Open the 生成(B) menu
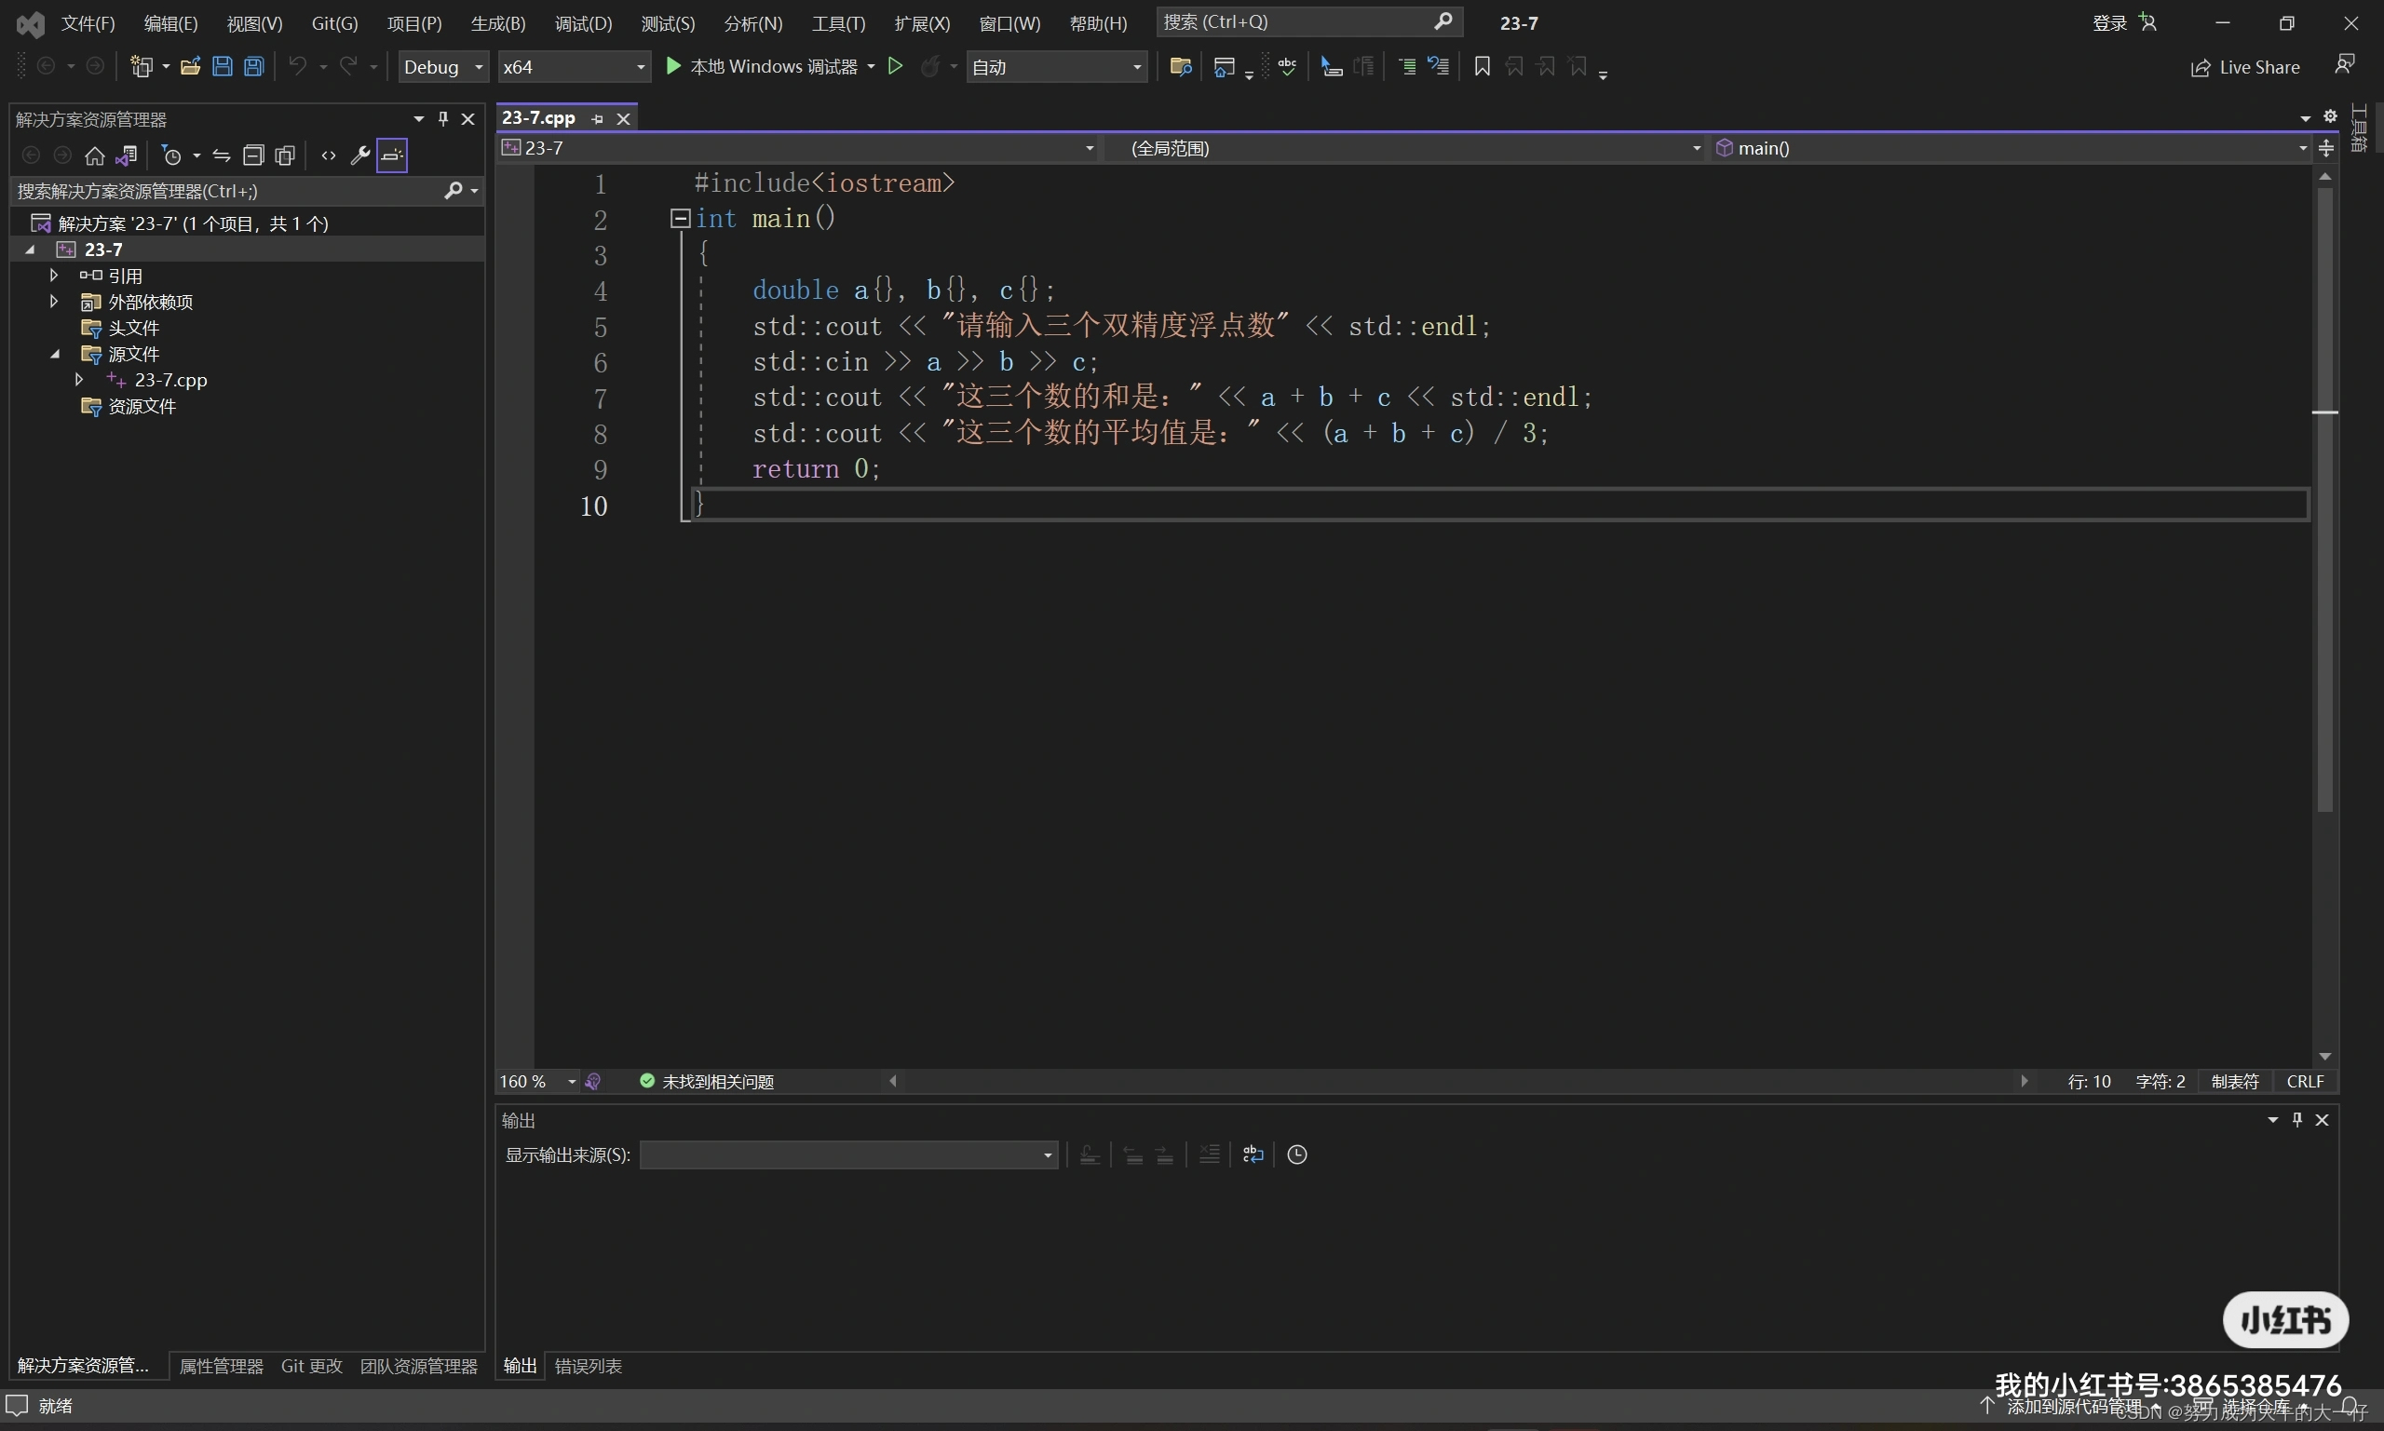The image size is (2384, 1431). click(497, 23)
